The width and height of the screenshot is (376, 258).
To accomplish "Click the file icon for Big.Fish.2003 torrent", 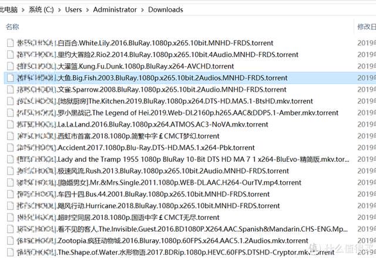I will click(10, 78).
